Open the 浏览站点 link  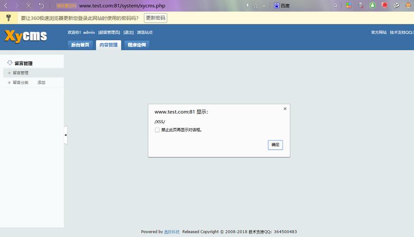tap(145, 32)
